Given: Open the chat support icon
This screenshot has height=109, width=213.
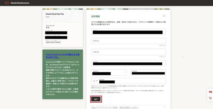Looking at the screenshot, I should coord(210,92).
